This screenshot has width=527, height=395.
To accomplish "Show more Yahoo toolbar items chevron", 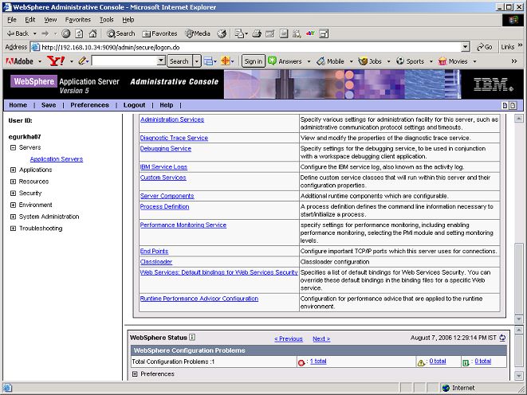I will click(514, 61).
